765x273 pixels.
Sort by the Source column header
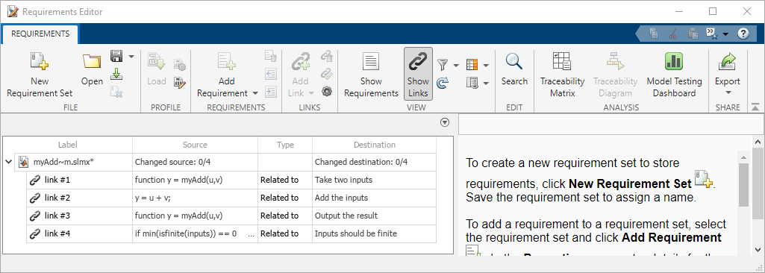(195, 145)
